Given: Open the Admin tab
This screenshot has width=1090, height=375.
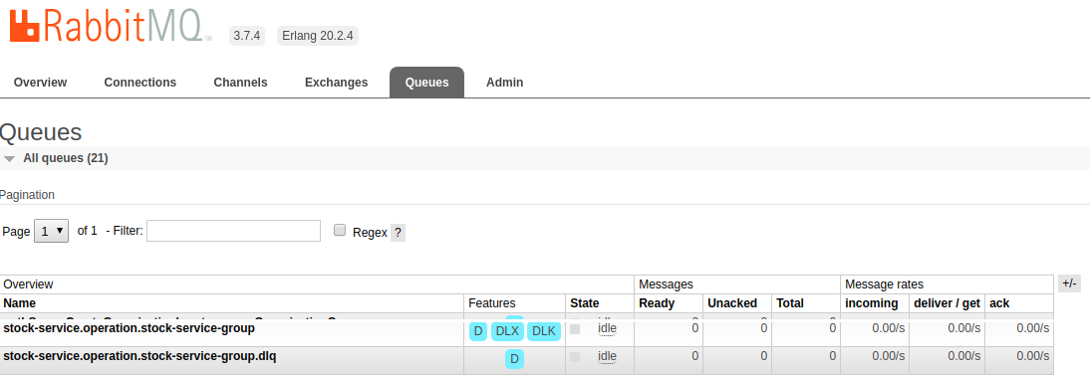Looking at the screenshot, I should pos(505,82).
